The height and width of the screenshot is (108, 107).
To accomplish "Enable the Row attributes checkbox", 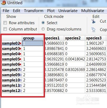I will 5,23.
